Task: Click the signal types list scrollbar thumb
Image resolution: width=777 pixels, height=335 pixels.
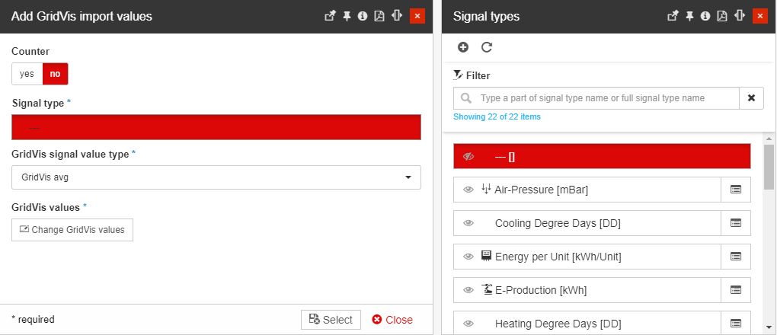Action: tap(769, 167)
